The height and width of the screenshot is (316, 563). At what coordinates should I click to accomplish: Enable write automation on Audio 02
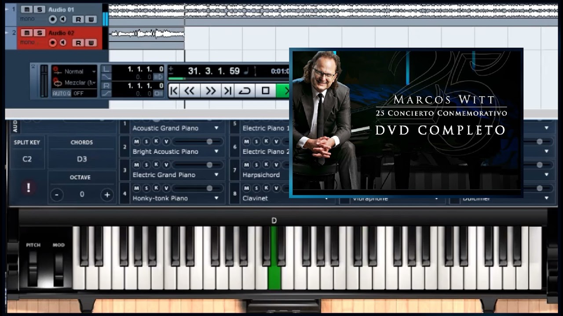(91, 43)
